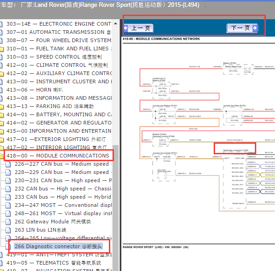Click page icon beside 248-261 MOST
Image resolution: width=275 pixels, height=271 pixels.
(8, 213)
